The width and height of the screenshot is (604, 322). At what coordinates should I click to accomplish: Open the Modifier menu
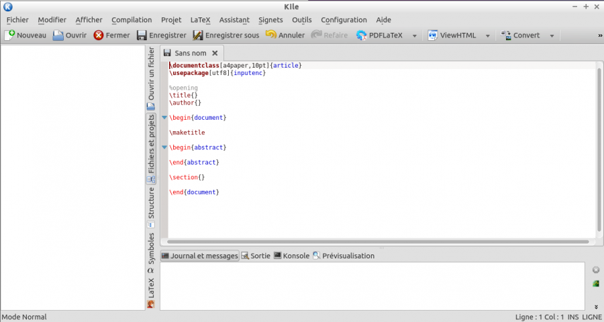point(52,20)
